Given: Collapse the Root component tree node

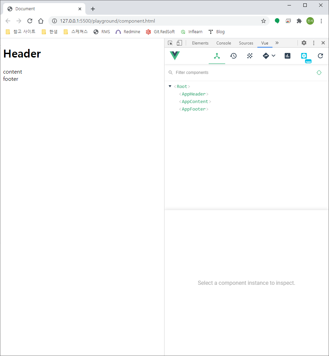Looking at the screenshot, I should coord(170,86).
